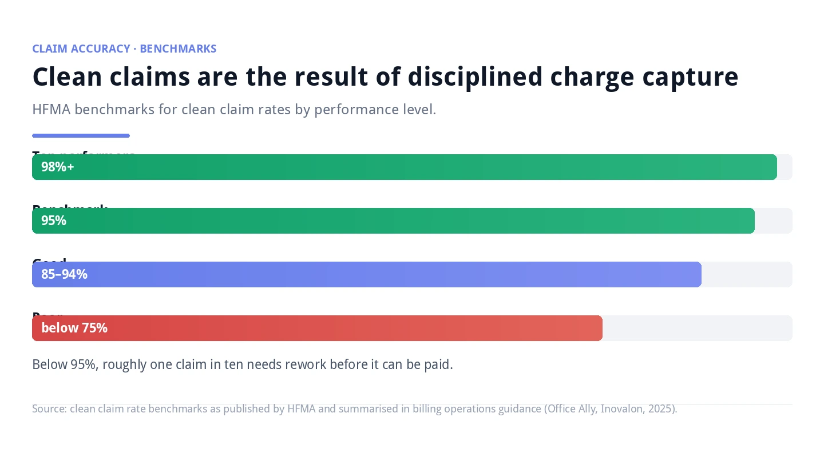
Task: Click the Claim Accuracy · Benchmarks heading
Action: coord(124,49)
